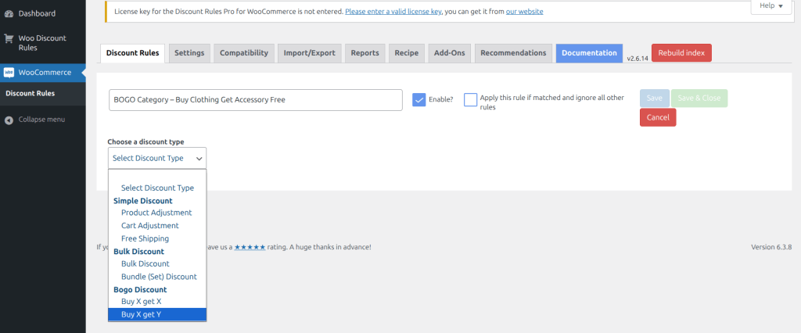Open the Select Discount Type dropdown

coord(156,158)
